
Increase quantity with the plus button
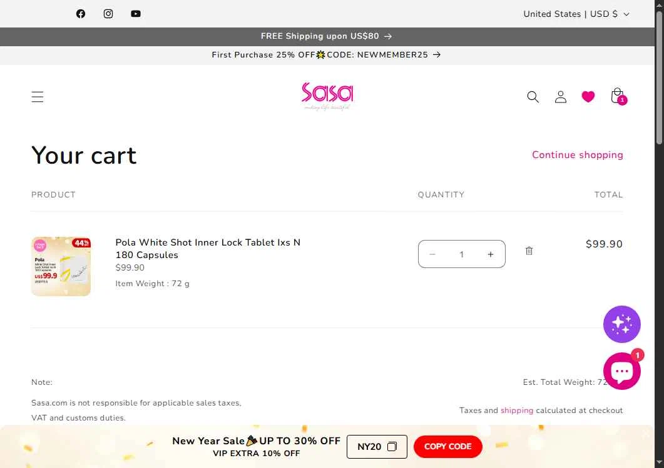[x=491, y=254]
